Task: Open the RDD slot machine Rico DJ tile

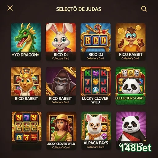Action: point(96,42)
